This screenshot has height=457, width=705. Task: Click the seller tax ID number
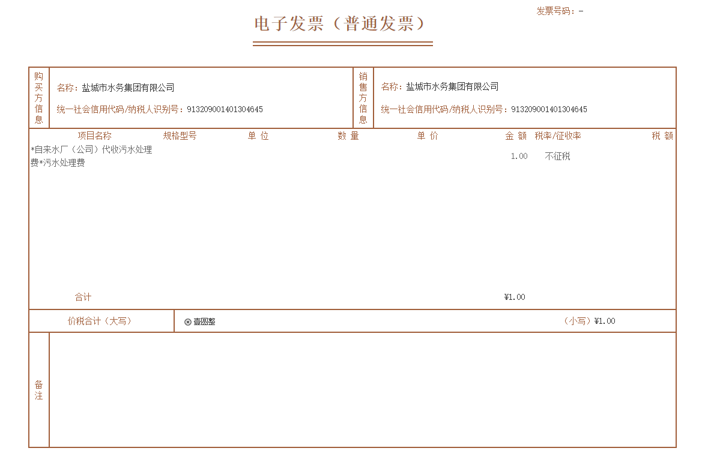pos(549,110)
